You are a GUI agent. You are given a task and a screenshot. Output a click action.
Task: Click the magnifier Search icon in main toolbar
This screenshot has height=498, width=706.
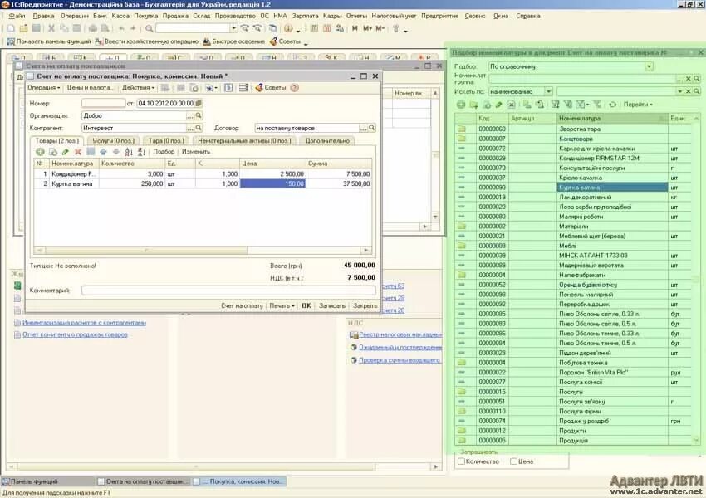(x=149, y=28)
